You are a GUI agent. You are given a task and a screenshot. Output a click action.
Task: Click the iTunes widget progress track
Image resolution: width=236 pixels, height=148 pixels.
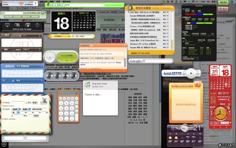(67, 58)
